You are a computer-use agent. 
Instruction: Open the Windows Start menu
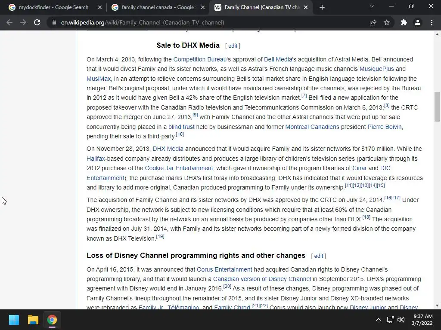14,320
